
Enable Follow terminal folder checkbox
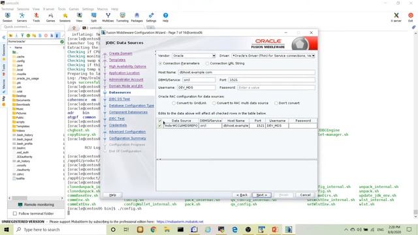point(15,213)
